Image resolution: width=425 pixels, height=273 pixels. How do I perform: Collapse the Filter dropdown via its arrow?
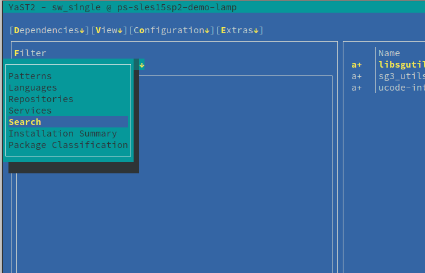(141, 65)
